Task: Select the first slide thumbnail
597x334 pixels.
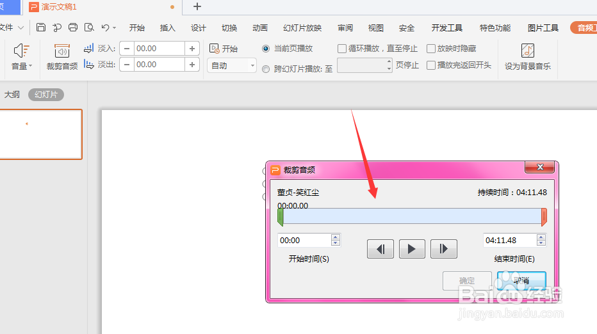Action: 41,134
